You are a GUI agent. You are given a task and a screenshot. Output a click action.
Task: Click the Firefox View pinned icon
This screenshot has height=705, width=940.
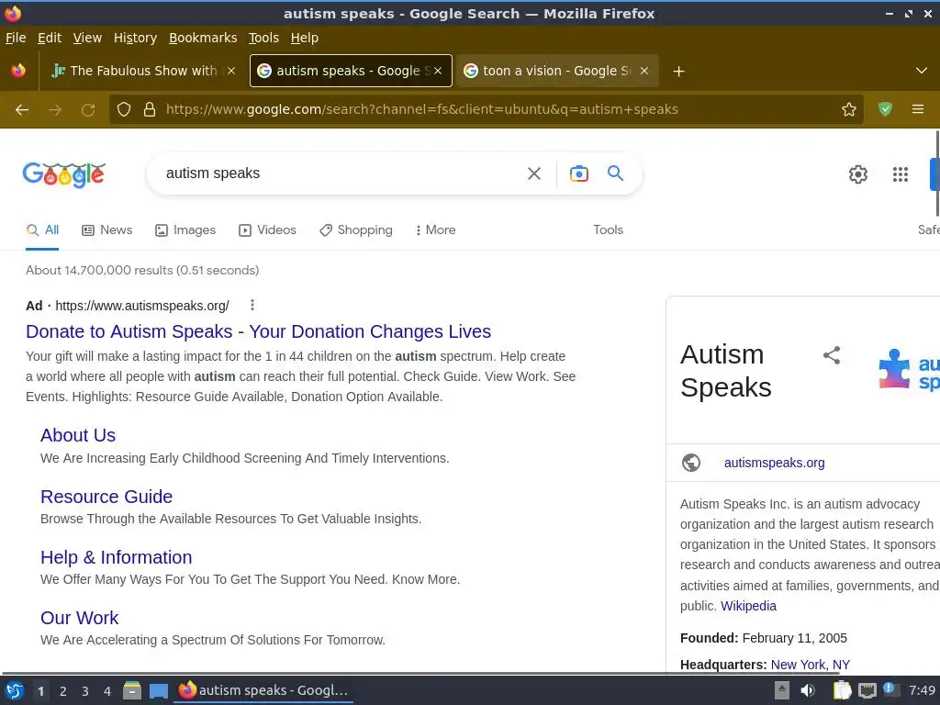click(x=18, y=71)
